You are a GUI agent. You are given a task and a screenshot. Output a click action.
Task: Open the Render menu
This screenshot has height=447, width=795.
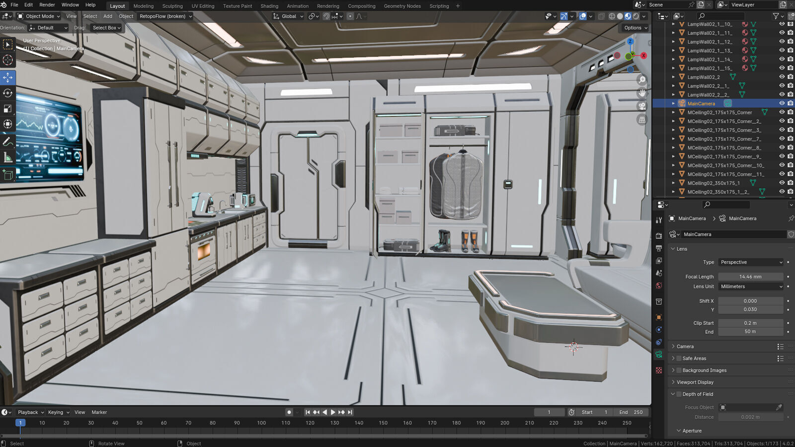(x=47, y=5)
